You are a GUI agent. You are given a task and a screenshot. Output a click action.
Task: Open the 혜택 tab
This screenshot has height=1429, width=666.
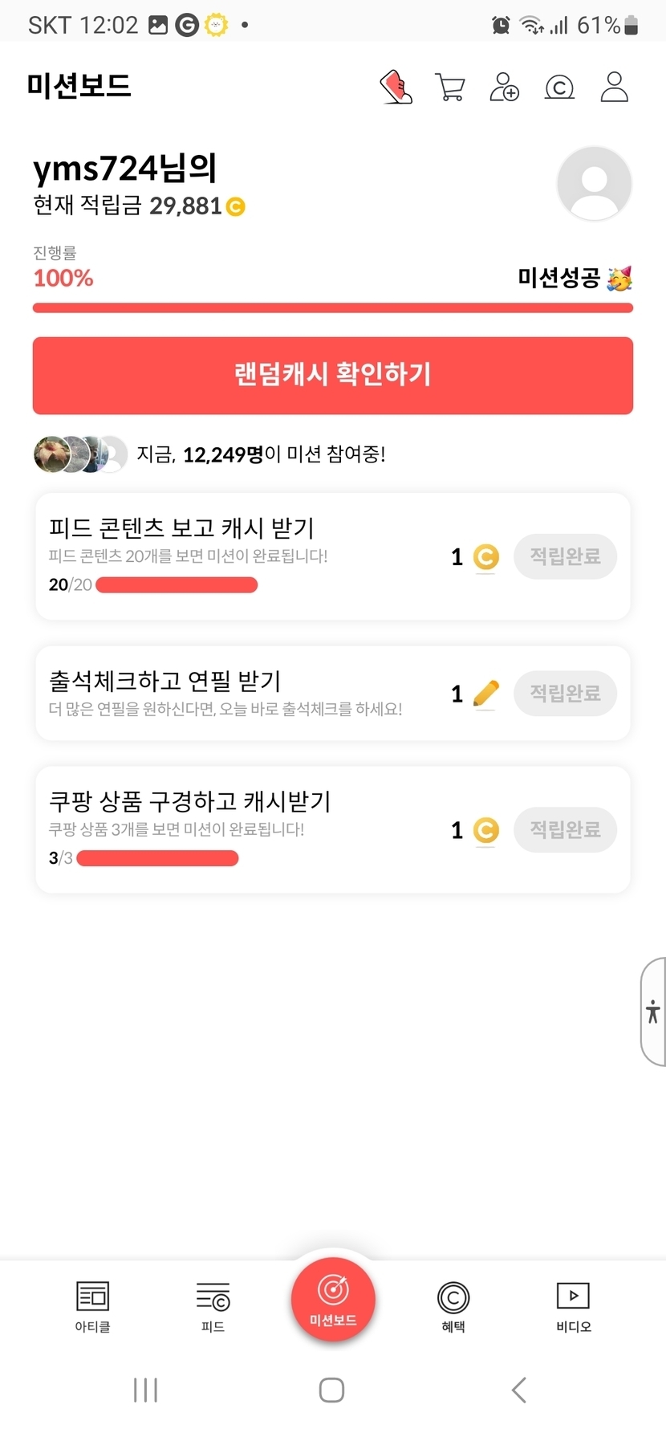[x=453, y=1306]
